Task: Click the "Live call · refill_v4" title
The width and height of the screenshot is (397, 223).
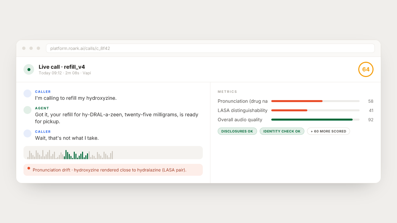Action: [62, 67]
